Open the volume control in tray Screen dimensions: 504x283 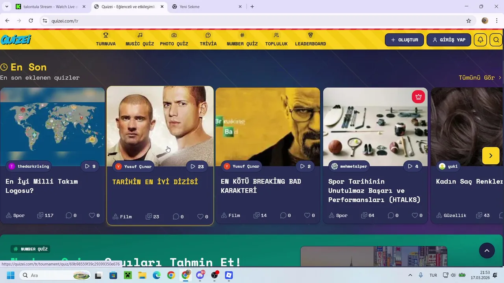coord(453,275)
